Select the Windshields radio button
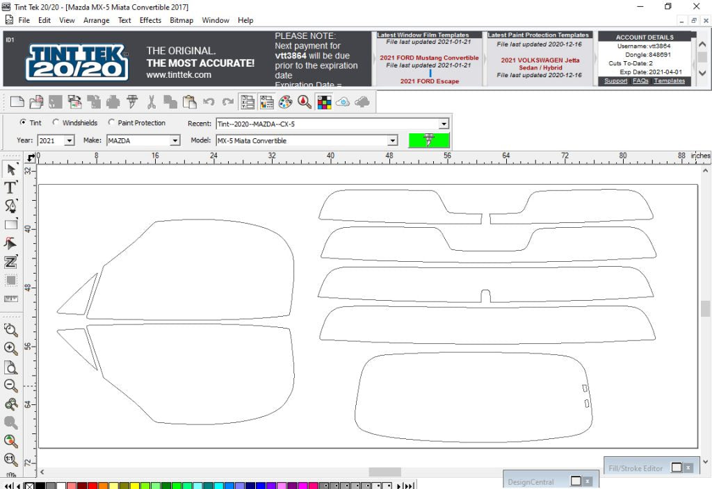Screen dimensions: 712x489 click(x=56, y=122)
